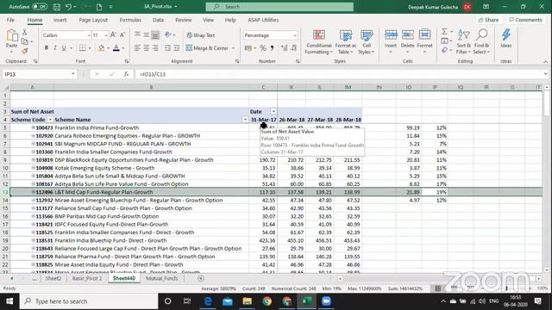The image size is (552, 310).
Task: Switch to the Formulas tab
Action: click(130, 20)
